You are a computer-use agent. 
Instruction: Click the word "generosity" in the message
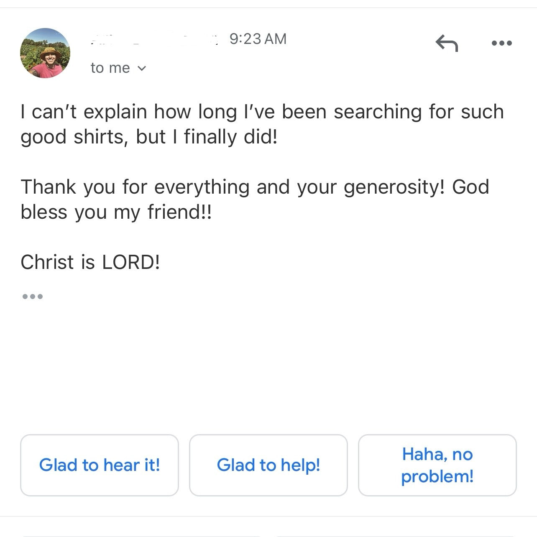point(394,187)
